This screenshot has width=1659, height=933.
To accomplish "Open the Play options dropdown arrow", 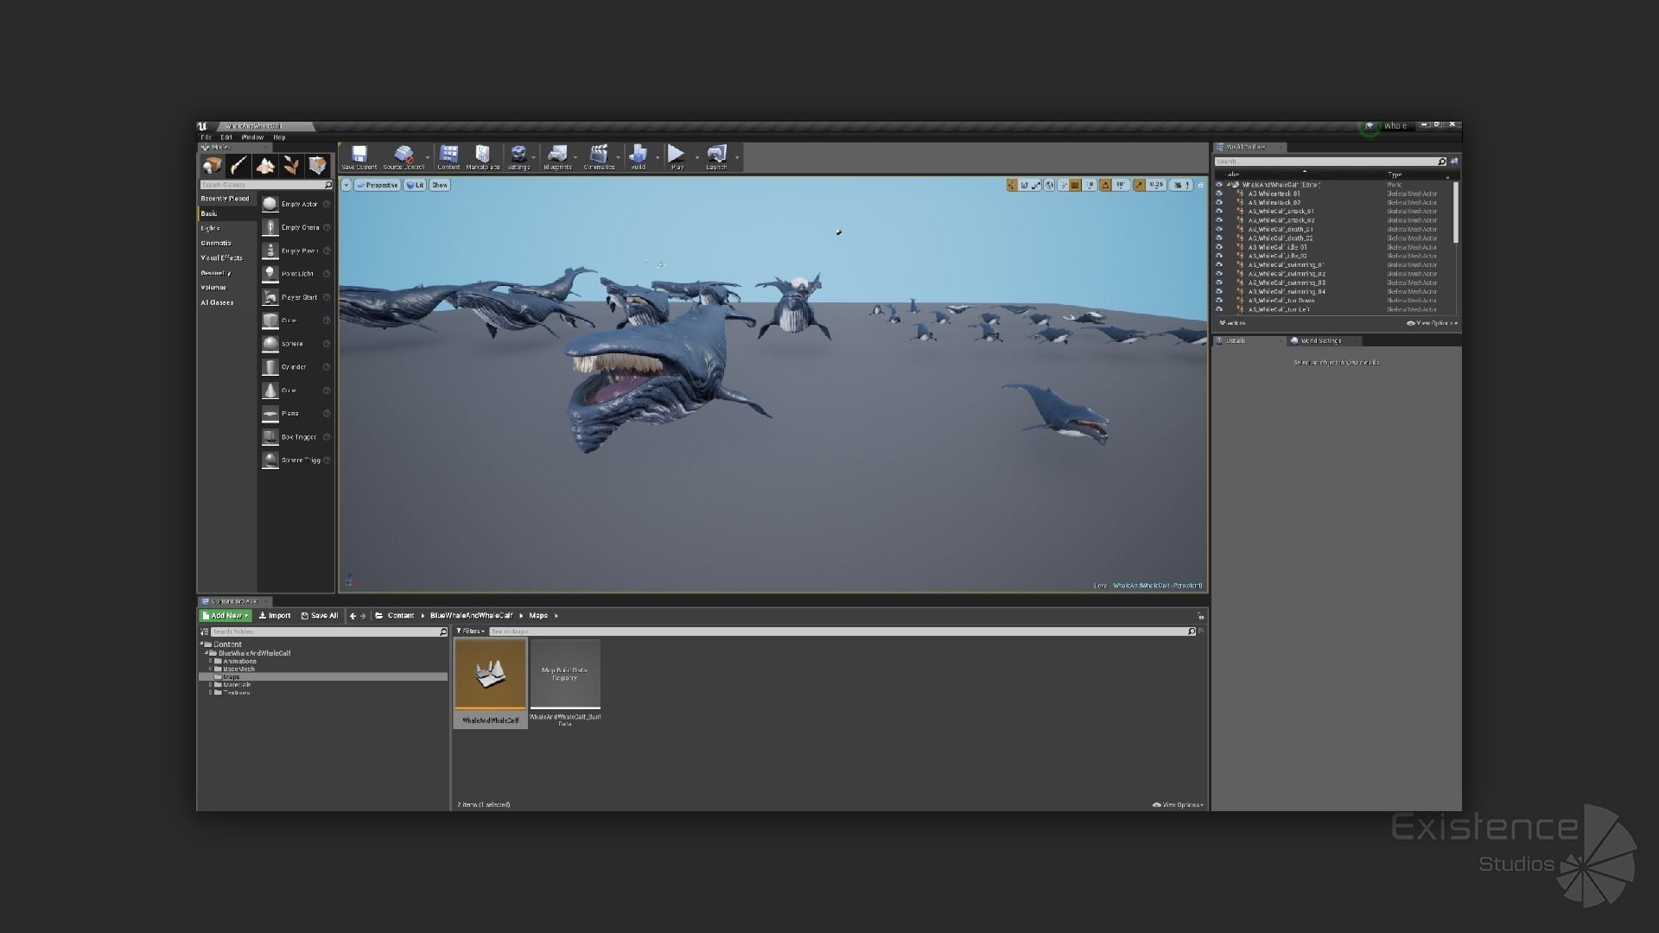I will (696, 157).
